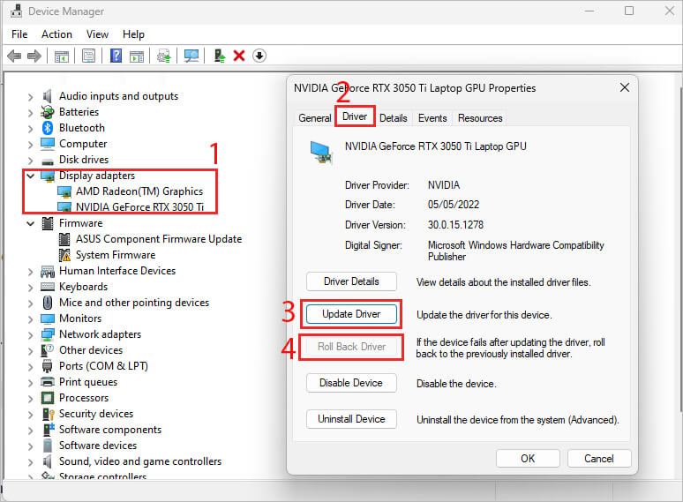Click the Properties toolbar icon

click(x=88, y=56)
